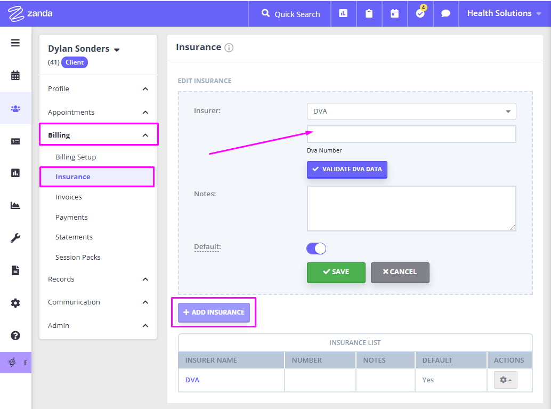Click the Save button
This screenshot has width=551, height=409.
point(336,272)
